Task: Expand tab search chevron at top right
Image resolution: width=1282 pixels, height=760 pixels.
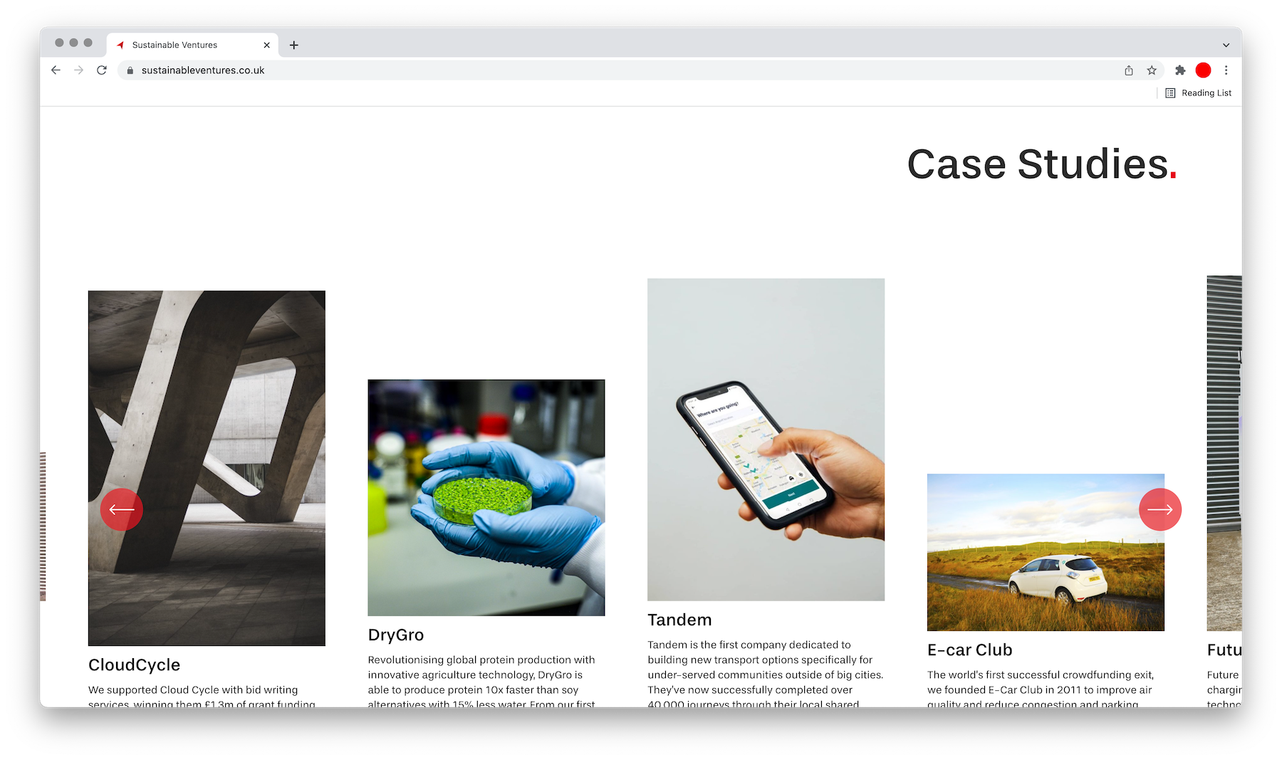Action: tap(1226, 45)
